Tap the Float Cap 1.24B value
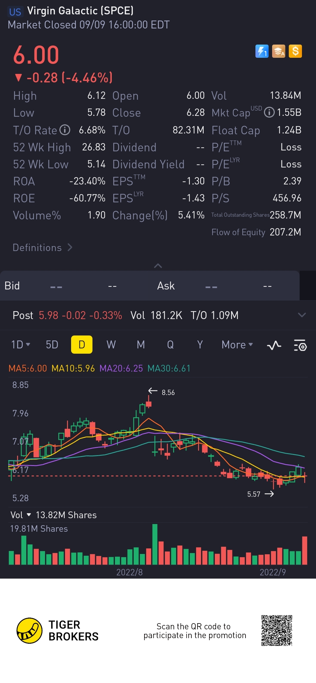Viewport: 316px width, 683px height. pyautogui.click(x=289, y=130)
